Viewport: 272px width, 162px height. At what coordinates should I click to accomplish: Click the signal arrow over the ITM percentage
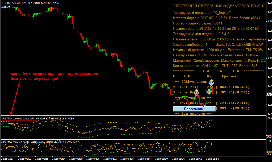(196, 92)
